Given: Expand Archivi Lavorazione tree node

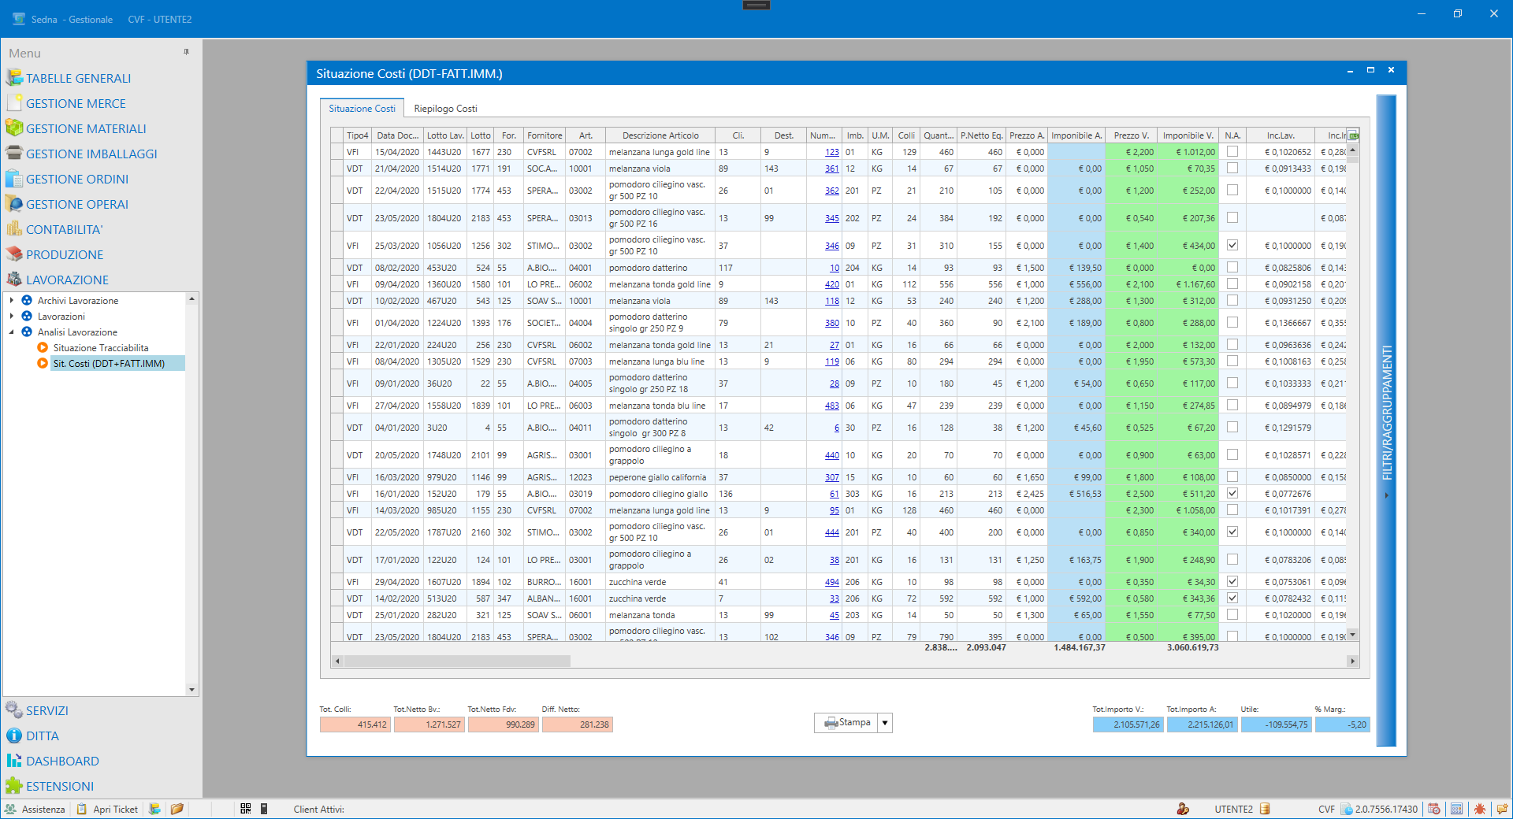Looking at the screenshot, I should [x=11, y=300].
